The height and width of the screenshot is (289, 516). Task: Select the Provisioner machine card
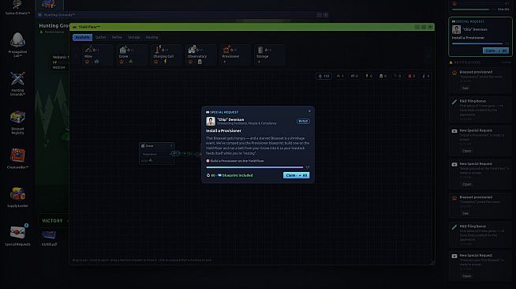236,54
